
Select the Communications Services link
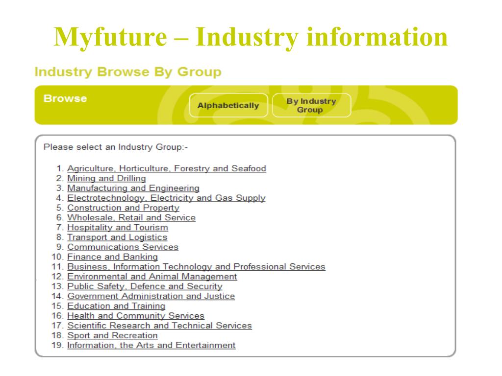pos(123,247)
